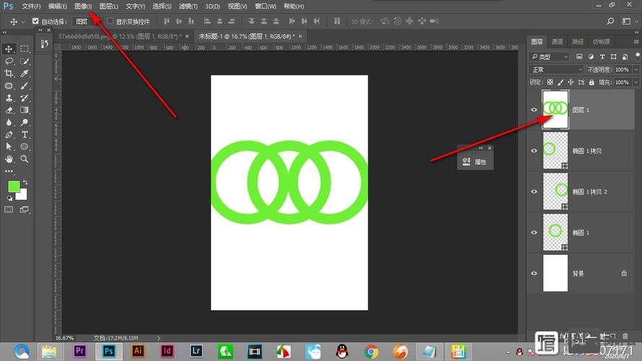Enable the 显示变换控件 checkbox
Image resolution: width=642 pixels, height=361 pixels.
click(110, 22)
